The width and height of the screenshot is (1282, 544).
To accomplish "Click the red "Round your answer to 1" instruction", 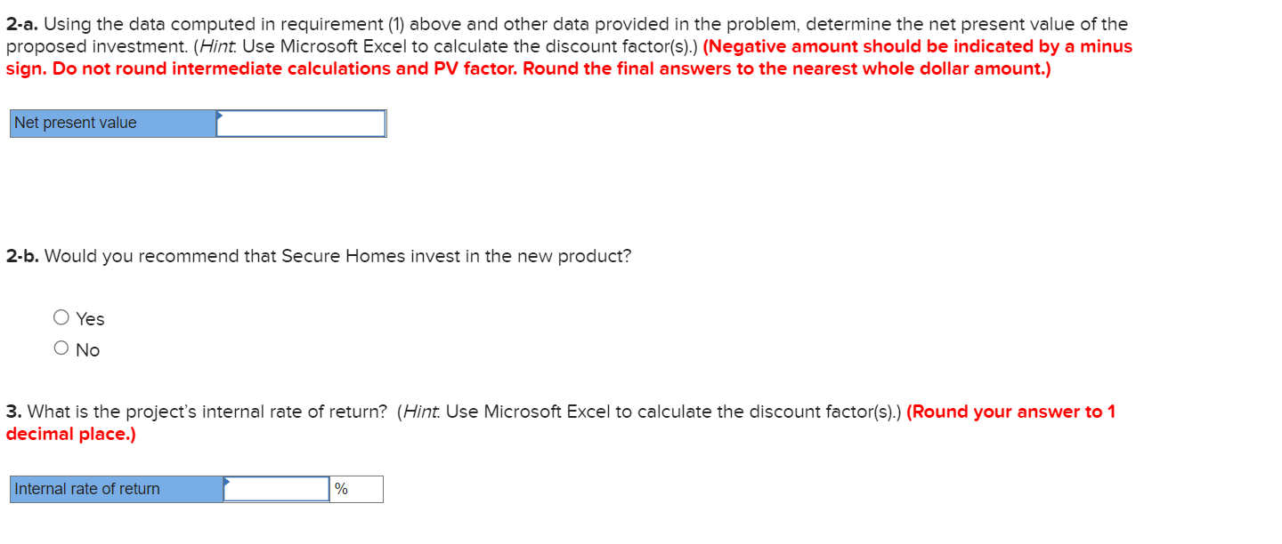I will (1010, 412).
